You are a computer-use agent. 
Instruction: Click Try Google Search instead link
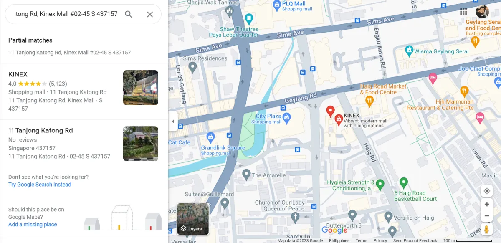pos(40,185)
